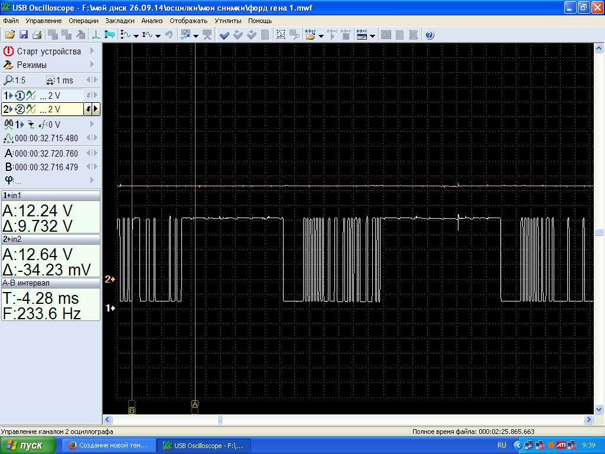Click the magnifier zoom 1:5 icon
The width and height of the screenshot is (605, 454).
(8, 80)
